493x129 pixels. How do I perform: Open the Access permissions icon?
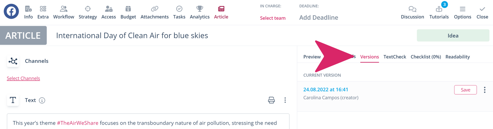click(x=109, y=9)
